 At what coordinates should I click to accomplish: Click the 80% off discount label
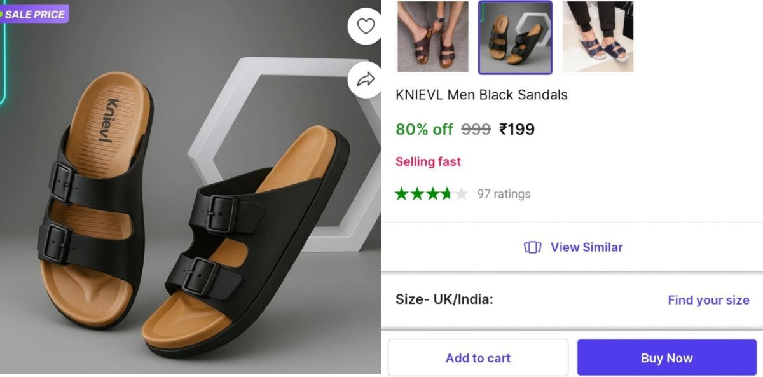click(x=424, y=130)
